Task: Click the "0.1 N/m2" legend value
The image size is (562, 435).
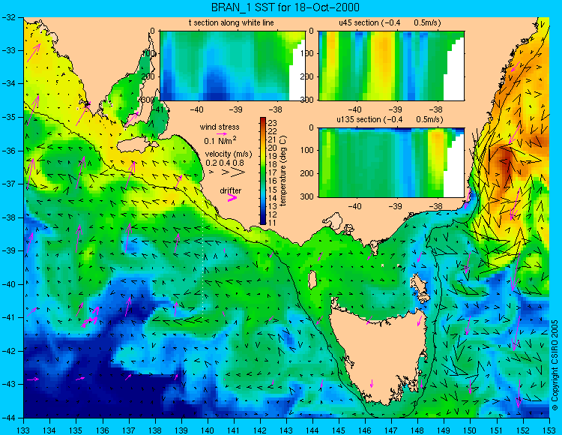Action: pyautogui.click(x=220, y=140)
